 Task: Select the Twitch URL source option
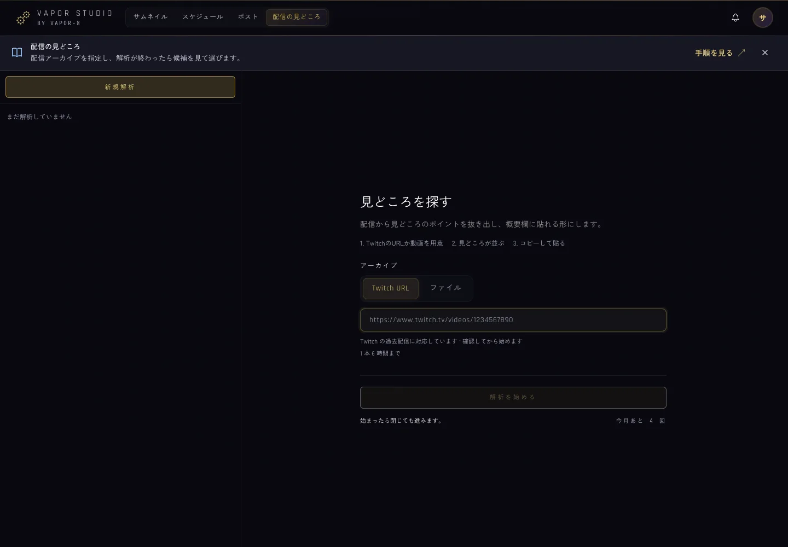click(391, 288)
